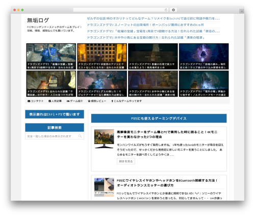Screen dimensions: 255x216
Task: Click the gaming monitor thumbnail
Action: (104, 139)
